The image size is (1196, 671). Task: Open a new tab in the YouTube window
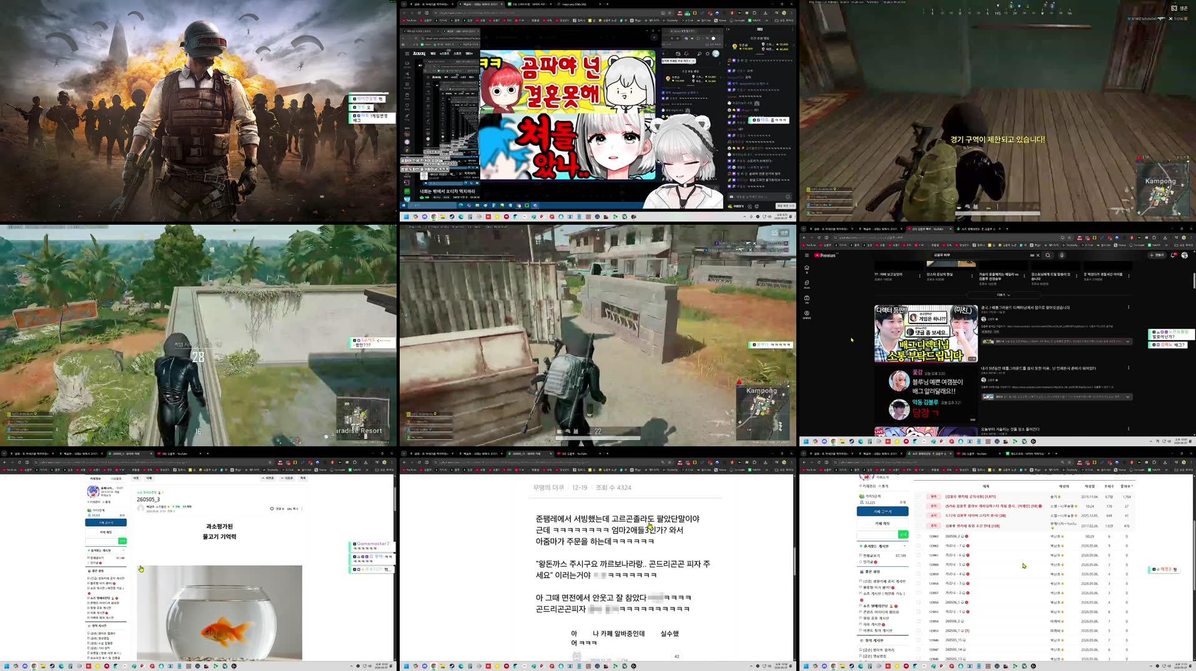tap(1007, 229)
